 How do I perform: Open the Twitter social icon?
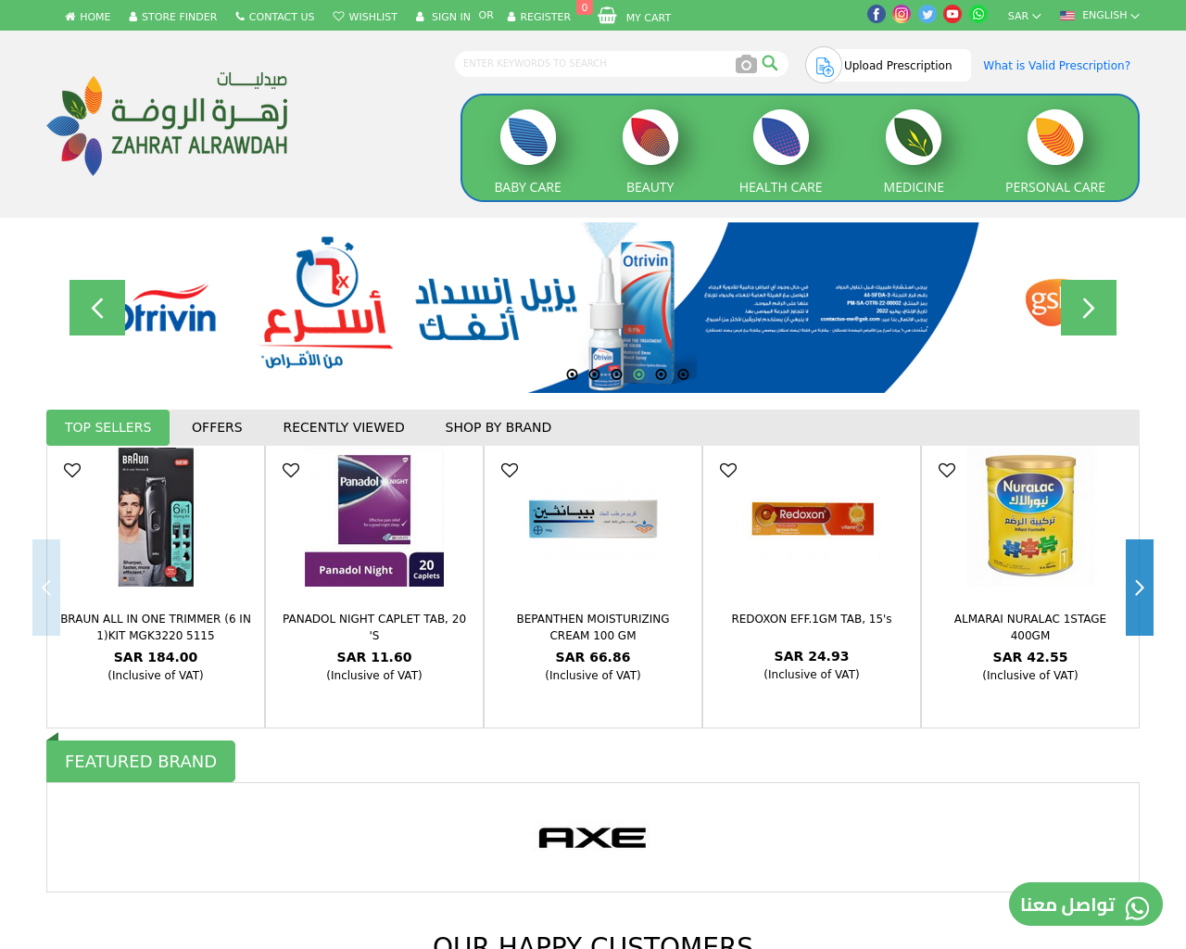[927, 14]
